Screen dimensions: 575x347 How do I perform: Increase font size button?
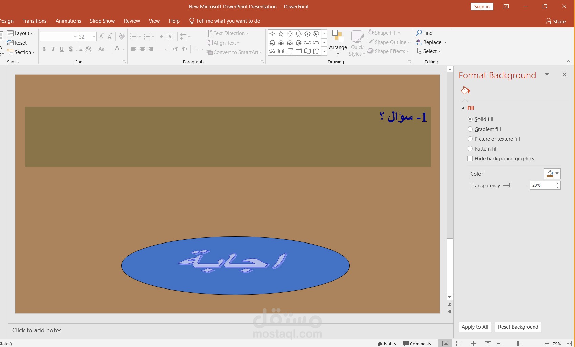101,36
